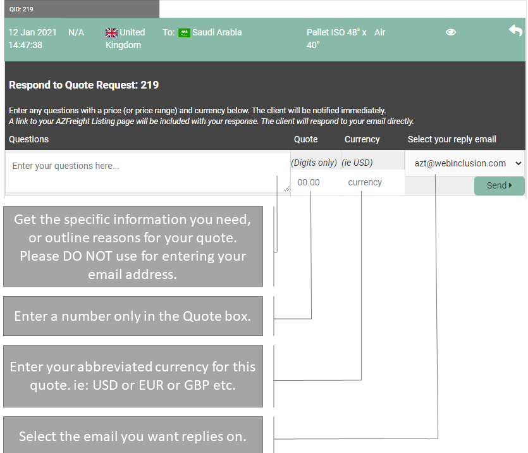528x453 pixels.
Task: Click the Pallet ISO 48" x 40" text
Action: (x=336, y=39)
